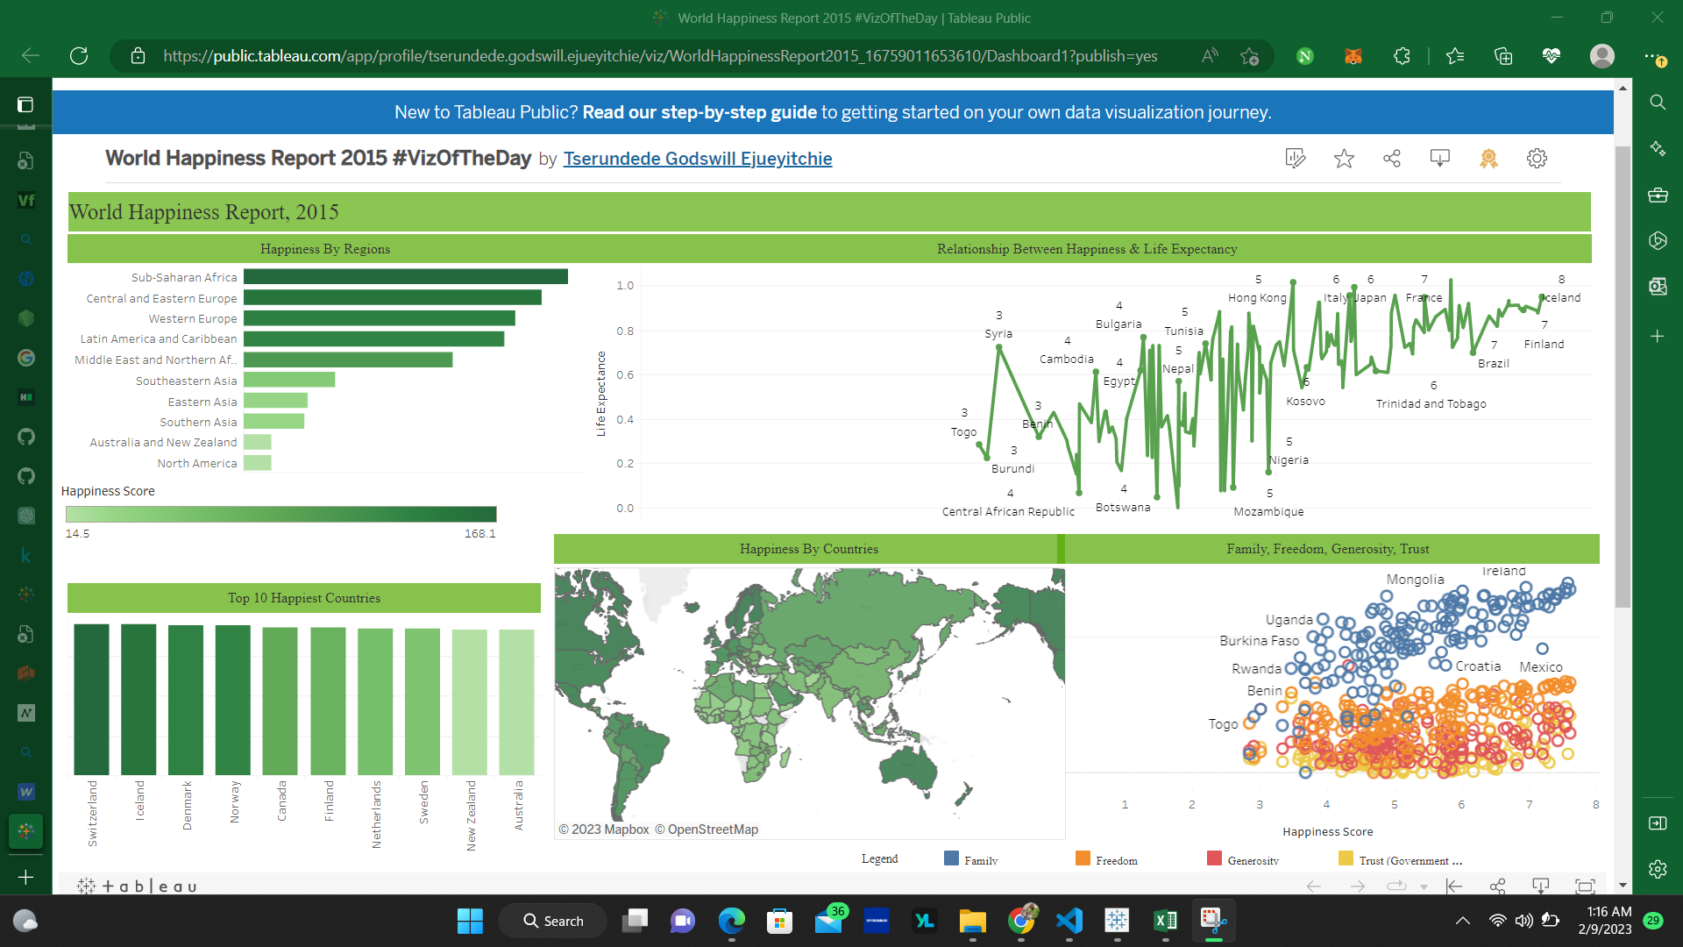The width and height of the screenshot is (1683, 947).
Task: Click the undo arrow in the viz toolbar
Action: [1312, 886]
